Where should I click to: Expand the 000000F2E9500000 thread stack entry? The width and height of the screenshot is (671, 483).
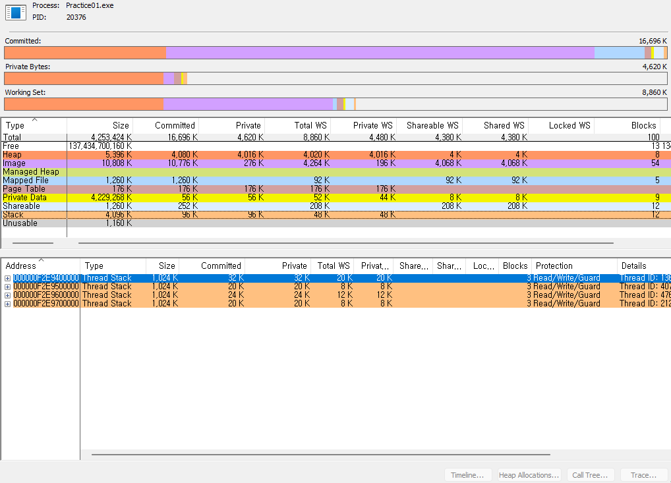(x=7, y=287)
